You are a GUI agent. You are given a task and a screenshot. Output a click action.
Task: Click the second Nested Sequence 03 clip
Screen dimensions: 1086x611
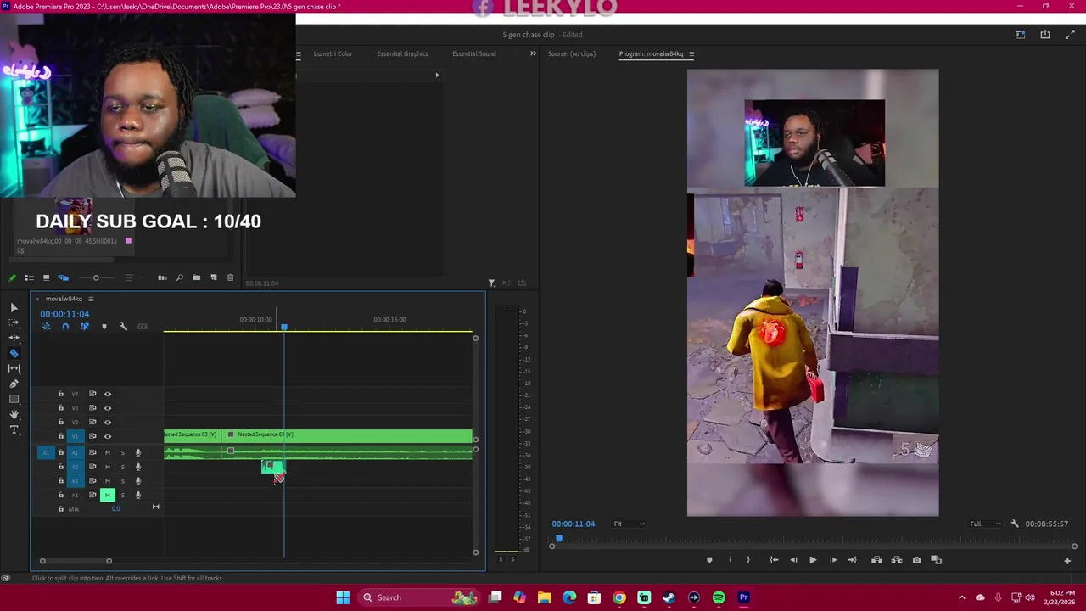click(x=348, y=436)
